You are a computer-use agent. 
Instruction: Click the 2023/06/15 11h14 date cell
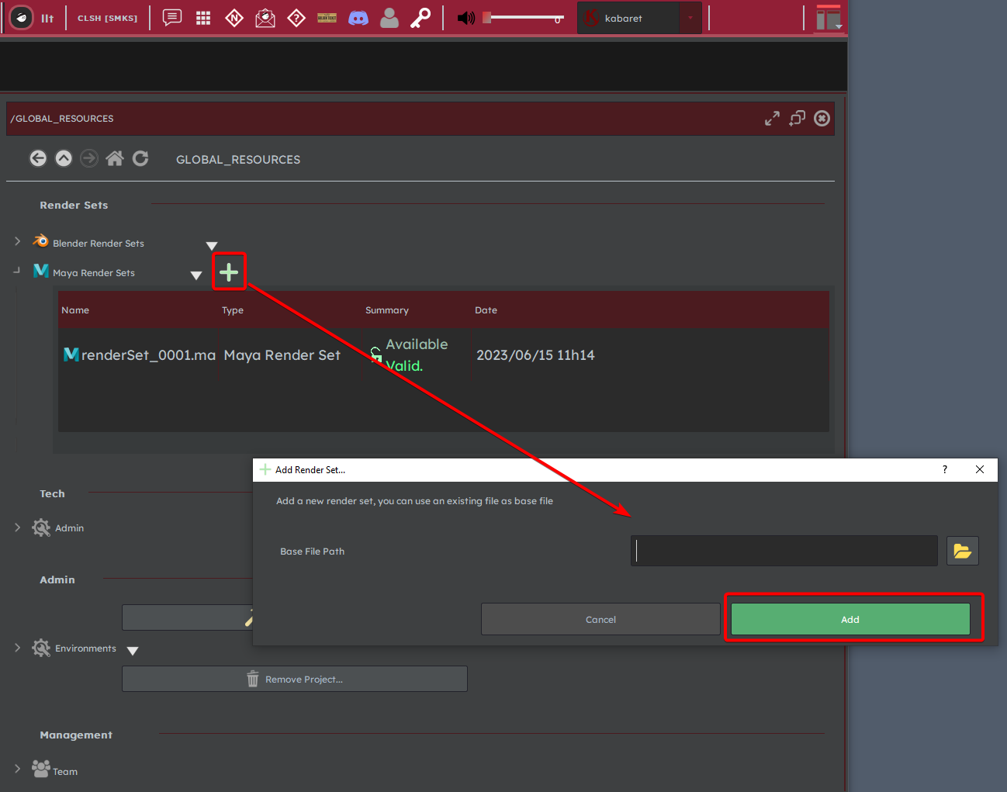pos(535,354)
